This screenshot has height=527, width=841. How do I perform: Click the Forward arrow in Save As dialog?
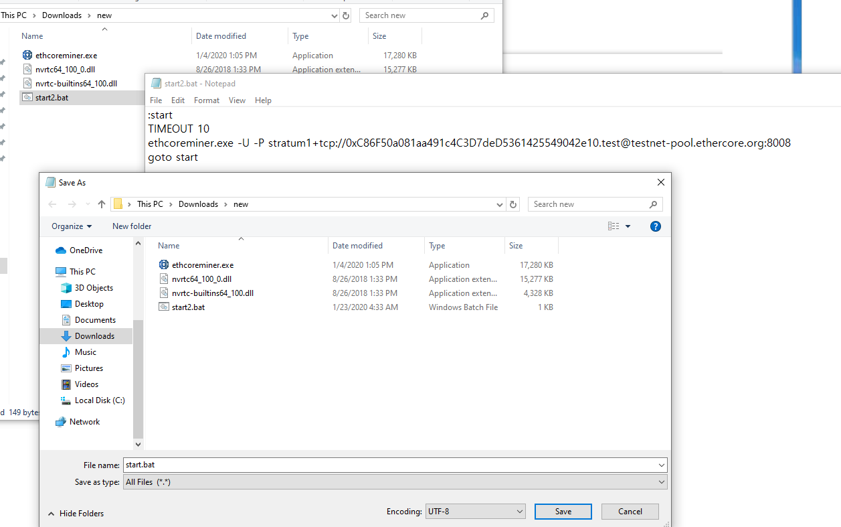pos(72,204)
